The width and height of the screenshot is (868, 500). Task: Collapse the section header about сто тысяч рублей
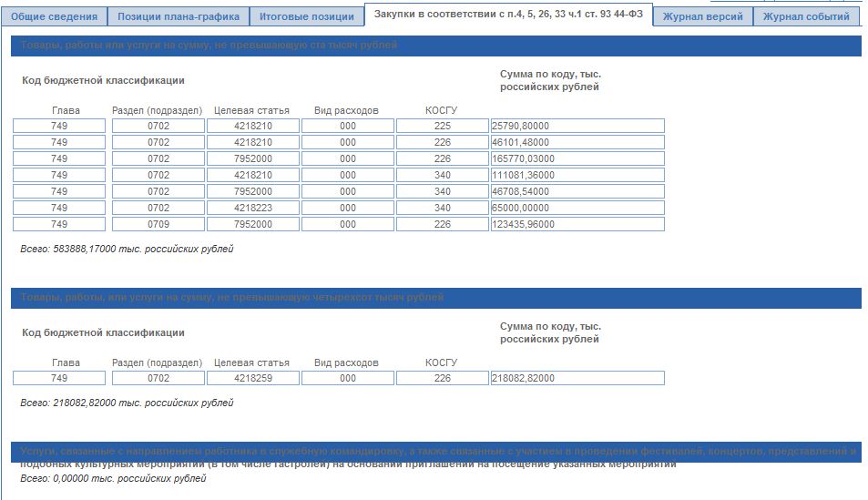click(x=435, y=46)
